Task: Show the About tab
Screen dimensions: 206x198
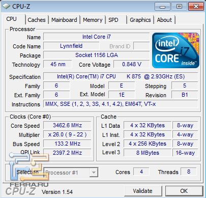Action: [x=164, y=20]
